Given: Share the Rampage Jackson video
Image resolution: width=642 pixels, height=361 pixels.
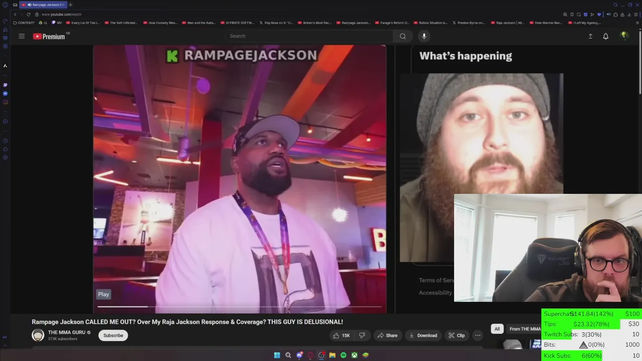Looking at the screenshot, I should [387, 335].
